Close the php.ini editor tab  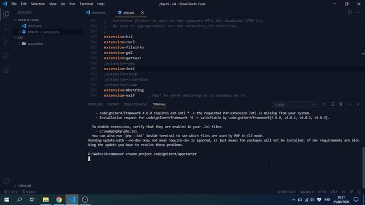coord(142,13)
